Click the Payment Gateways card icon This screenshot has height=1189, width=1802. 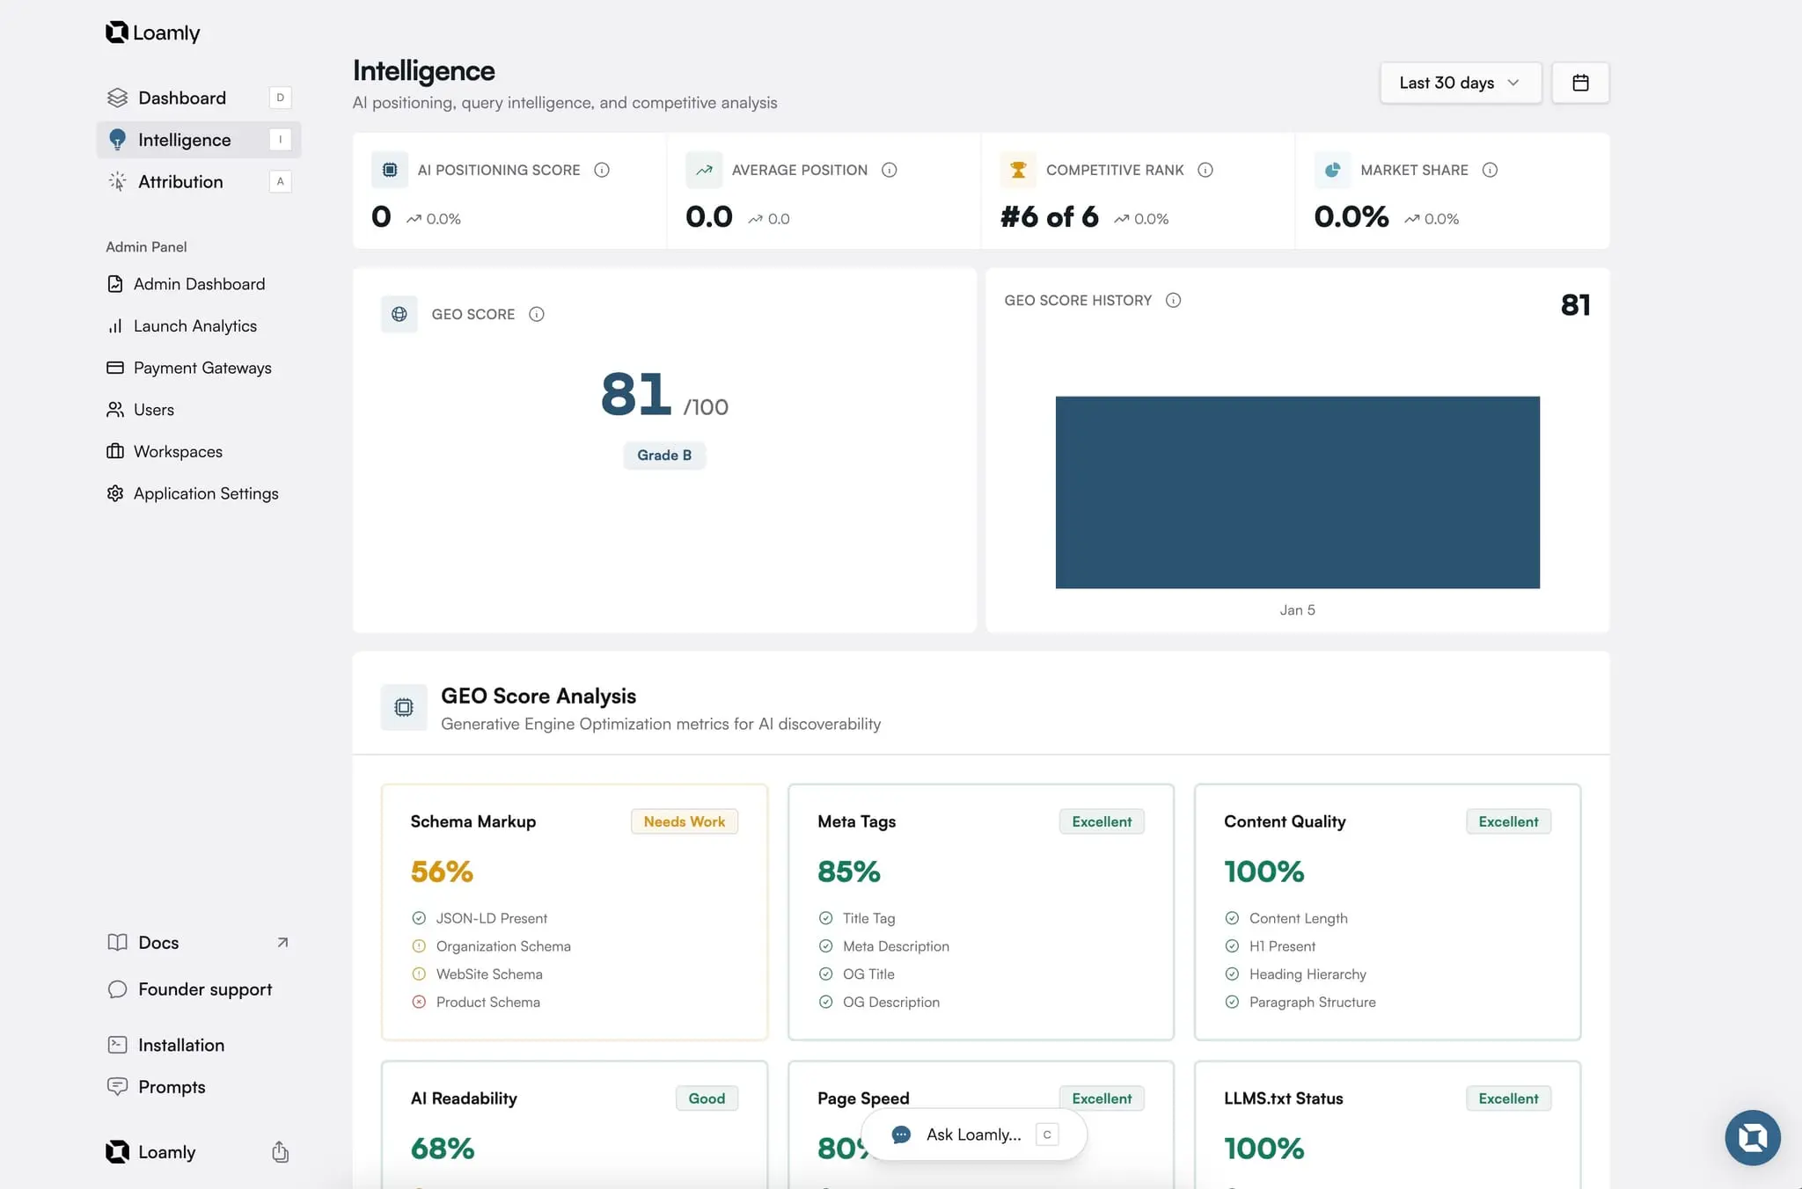tap(115, 368)
